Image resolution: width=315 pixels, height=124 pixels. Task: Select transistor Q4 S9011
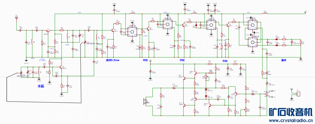point(228,25)
